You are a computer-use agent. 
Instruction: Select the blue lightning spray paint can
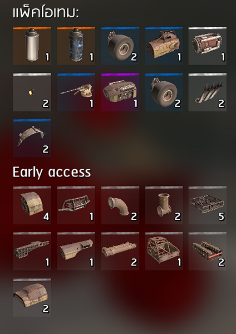point(76,46)
